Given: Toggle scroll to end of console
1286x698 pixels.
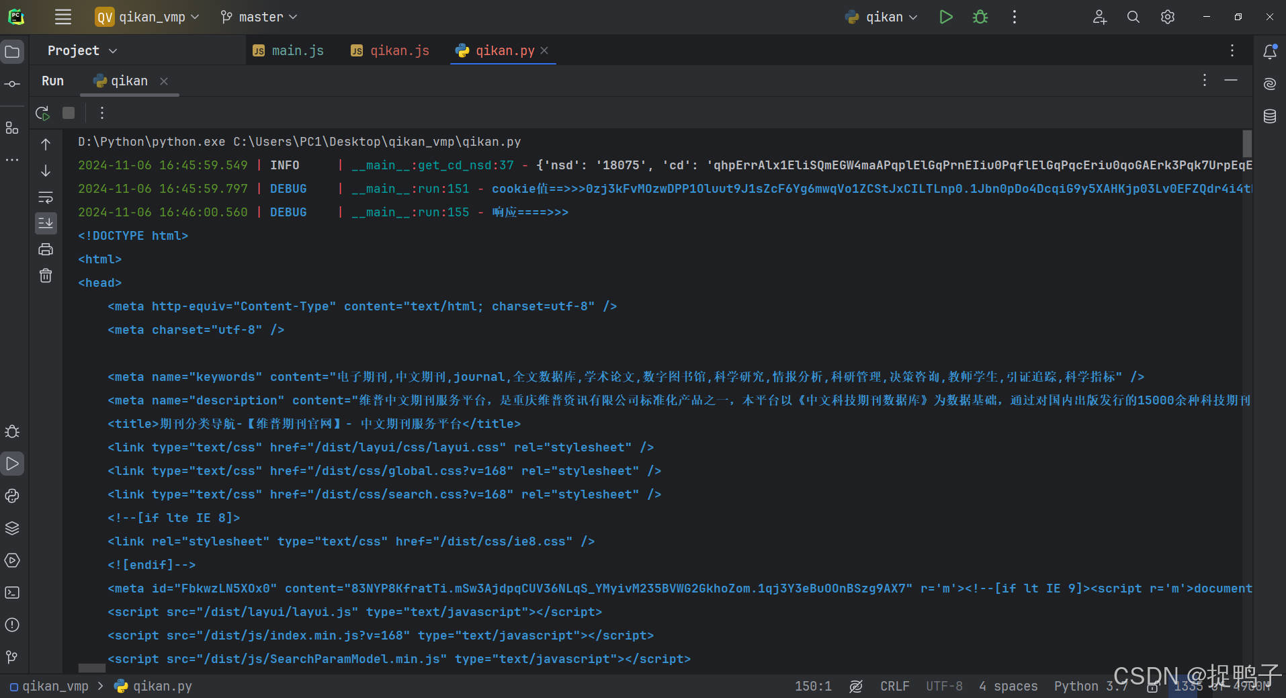Looking at the screenshot, I should (46, 223).
